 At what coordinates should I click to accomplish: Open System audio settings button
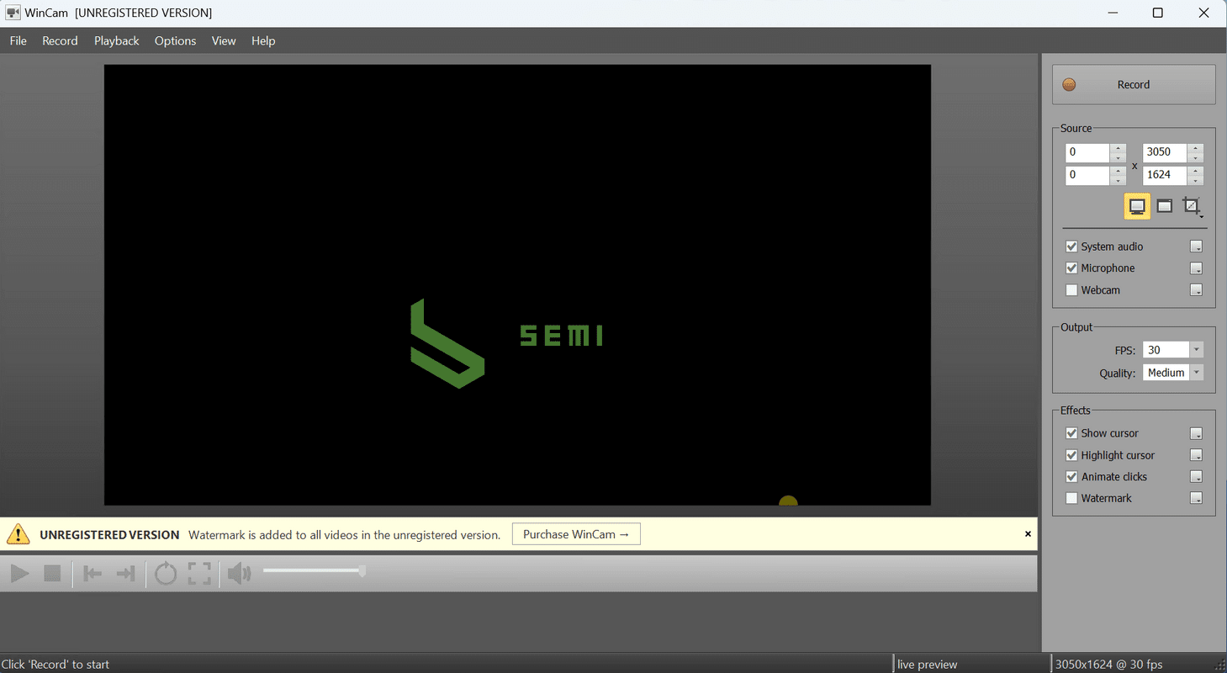[x=1196, y=246]
